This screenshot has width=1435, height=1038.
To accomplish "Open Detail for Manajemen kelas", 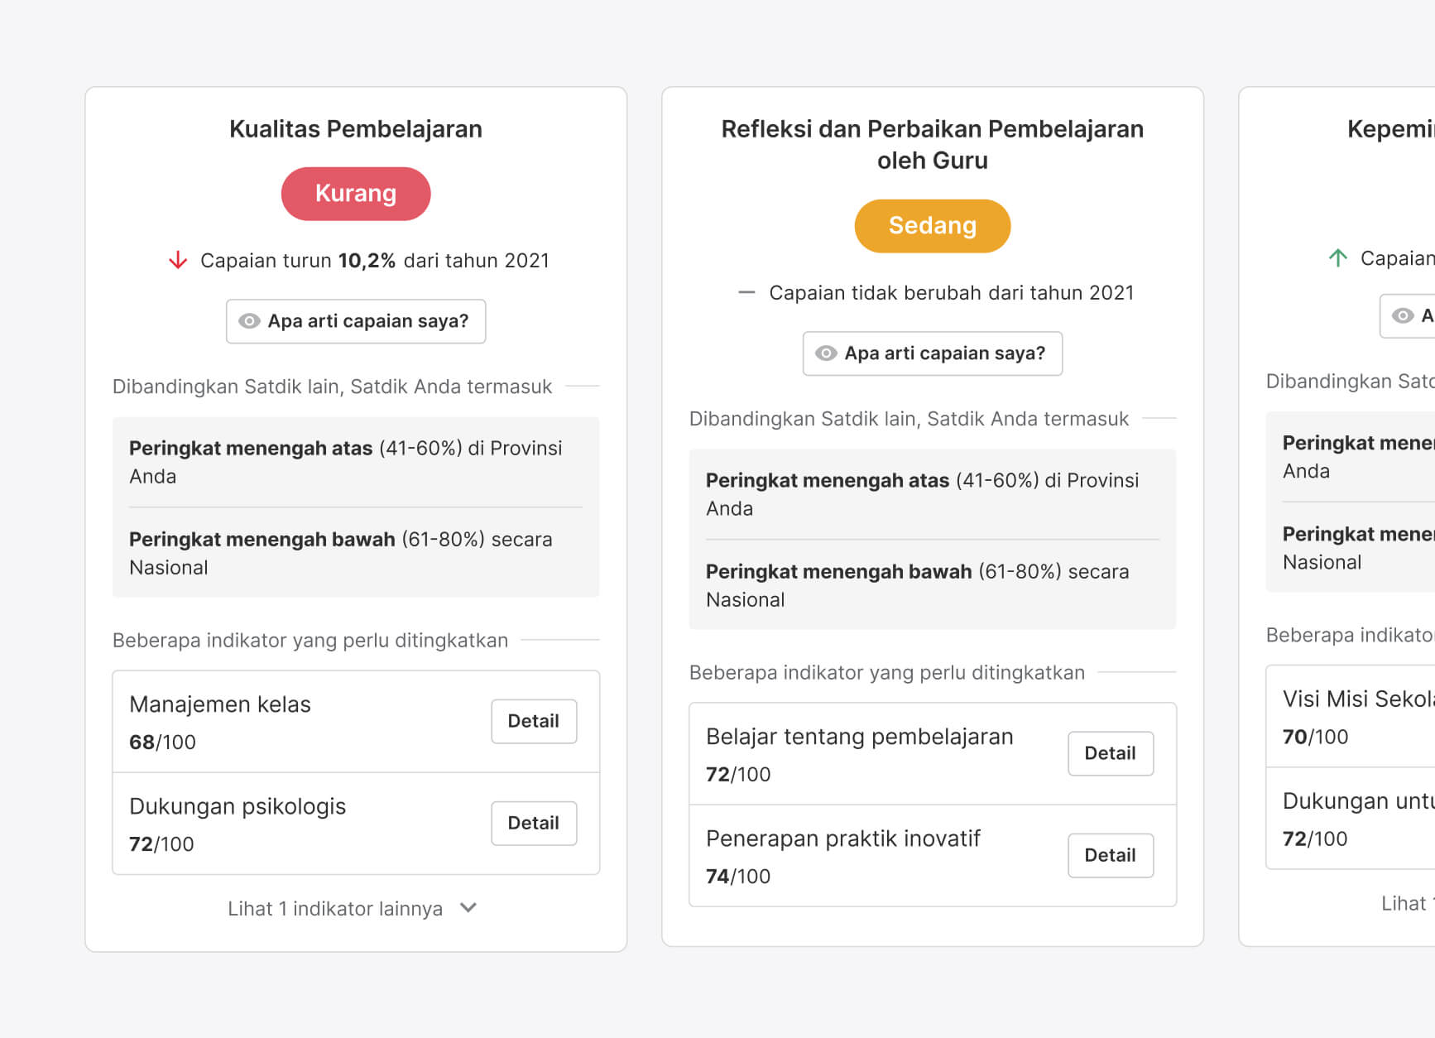I will point(534,721).
